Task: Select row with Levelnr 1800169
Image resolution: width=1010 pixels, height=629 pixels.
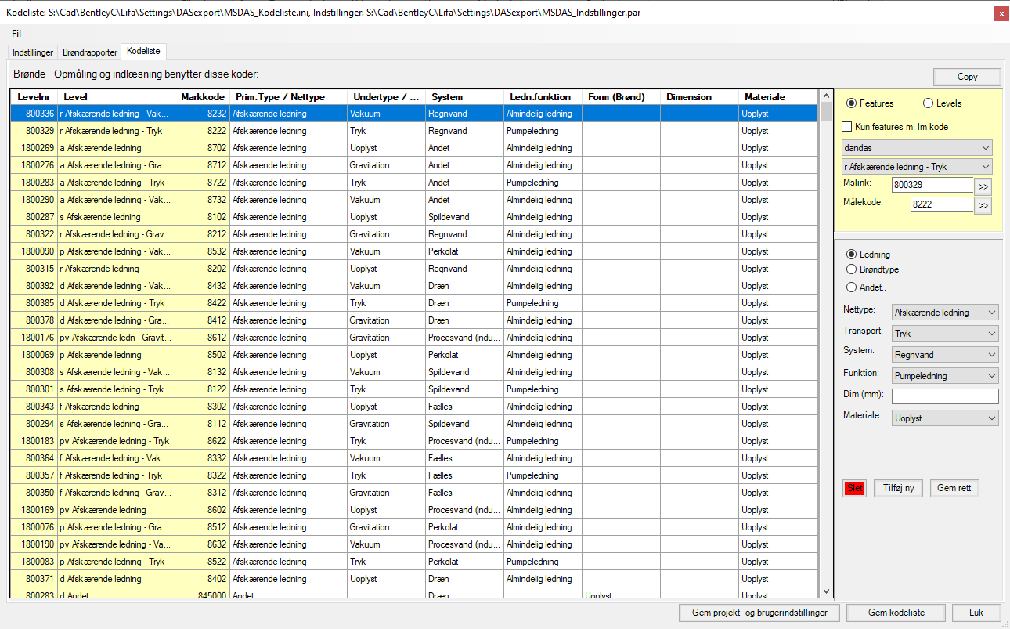Action: tap(413, 510)
